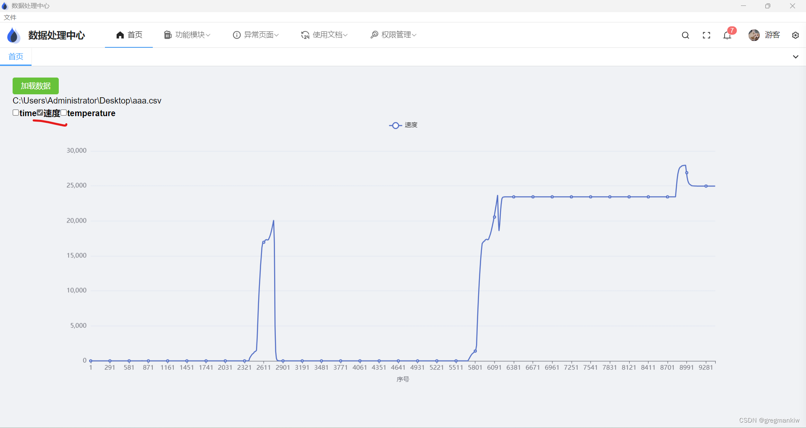The image size is (806, 428).
Task: Expand the 异常页面 dropdown menu
Action: pyautogui.click(x=256, y=35)
